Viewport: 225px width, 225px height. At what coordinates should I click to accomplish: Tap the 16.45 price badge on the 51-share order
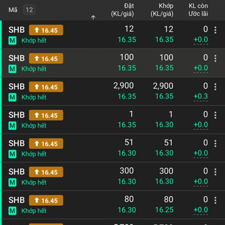[46, 144]
